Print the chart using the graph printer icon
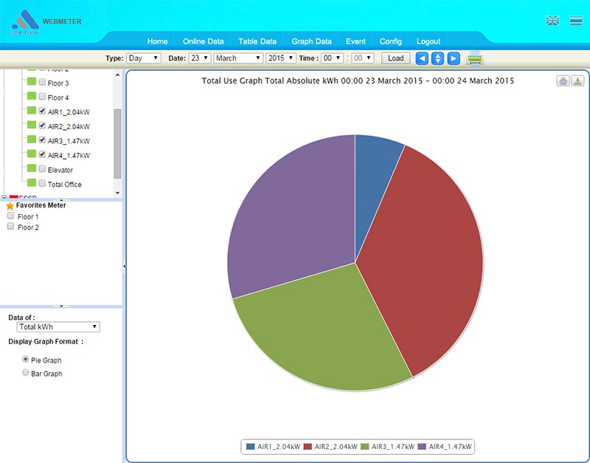590x463 pixels. pyautogui.click(x=563, y=80)
